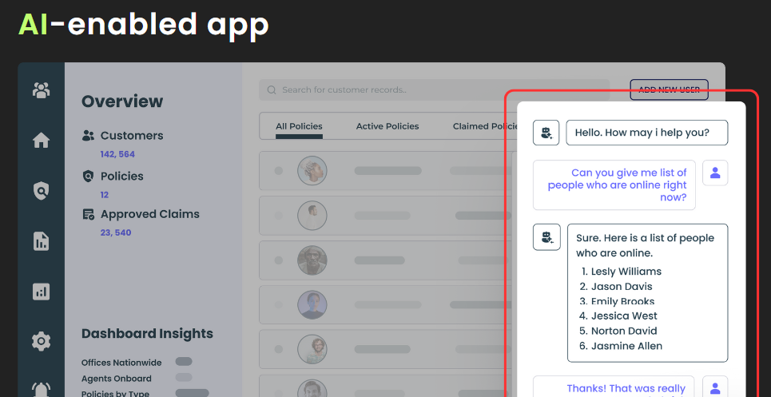Click the first customer avatar thumbnail
This screenshot has width=771, height=397.
coord(312,170)
